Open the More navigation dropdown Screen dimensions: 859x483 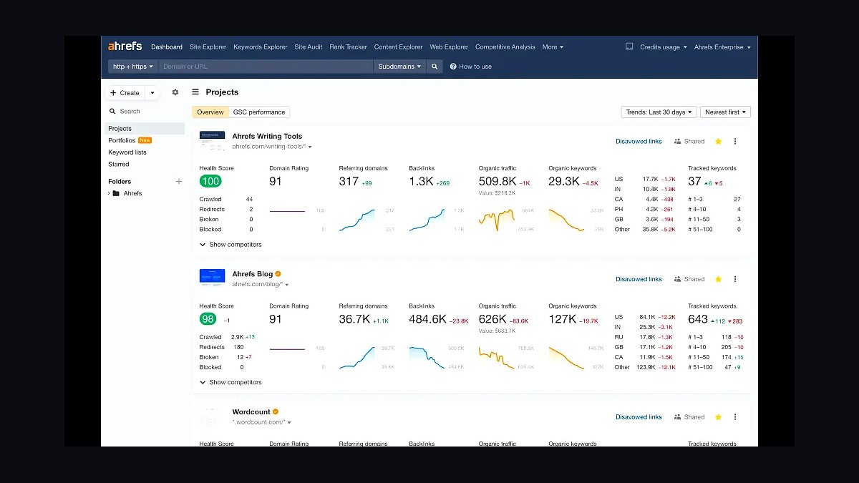click(x=553, y=47)
